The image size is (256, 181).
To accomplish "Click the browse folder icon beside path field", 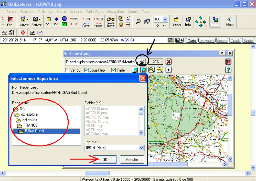I will click(142, 62).
